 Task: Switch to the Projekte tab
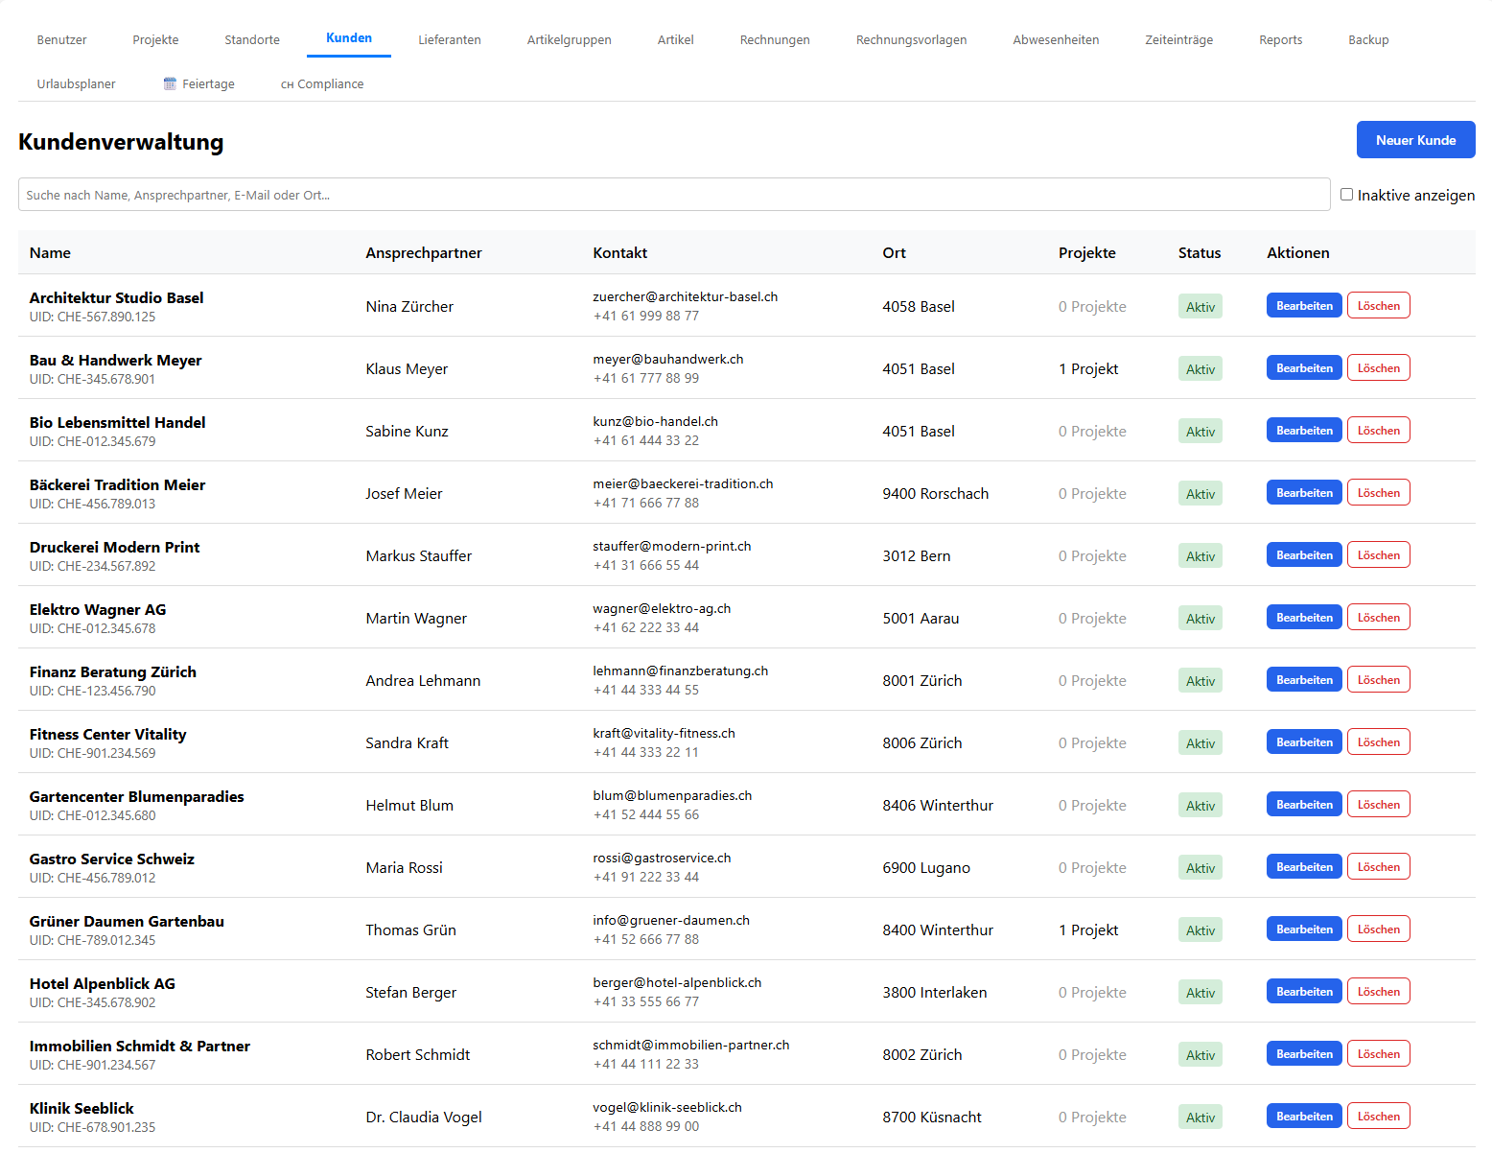point(155,40)
